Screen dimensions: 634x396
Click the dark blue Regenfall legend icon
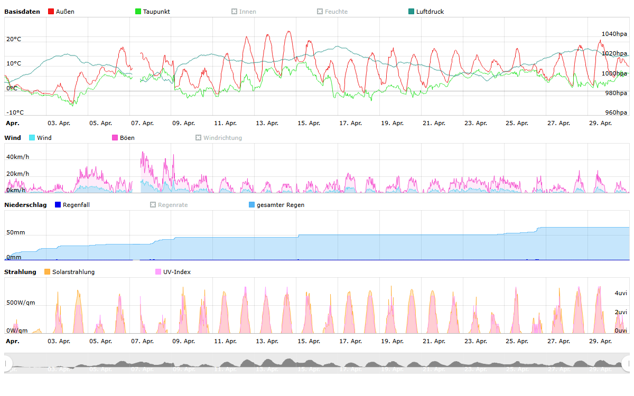click(58, 205)
